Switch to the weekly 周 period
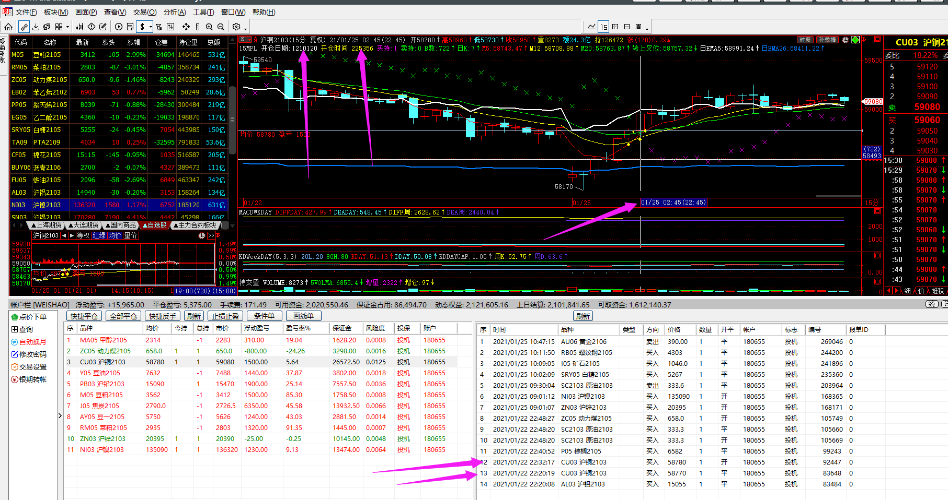 coord(638,27)
